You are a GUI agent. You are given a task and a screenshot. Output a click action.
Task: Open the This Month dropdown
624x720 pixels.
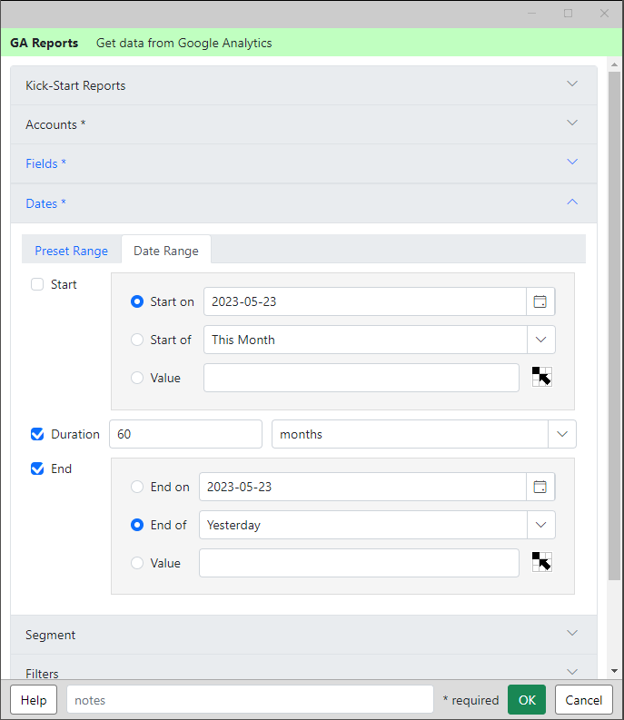click(380, 340)
